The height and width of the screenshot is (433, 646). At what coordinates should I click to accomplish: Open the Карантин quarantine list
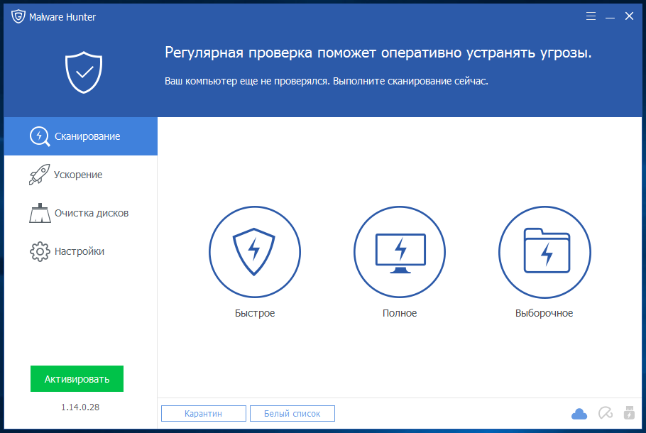(x=204, y=413)
